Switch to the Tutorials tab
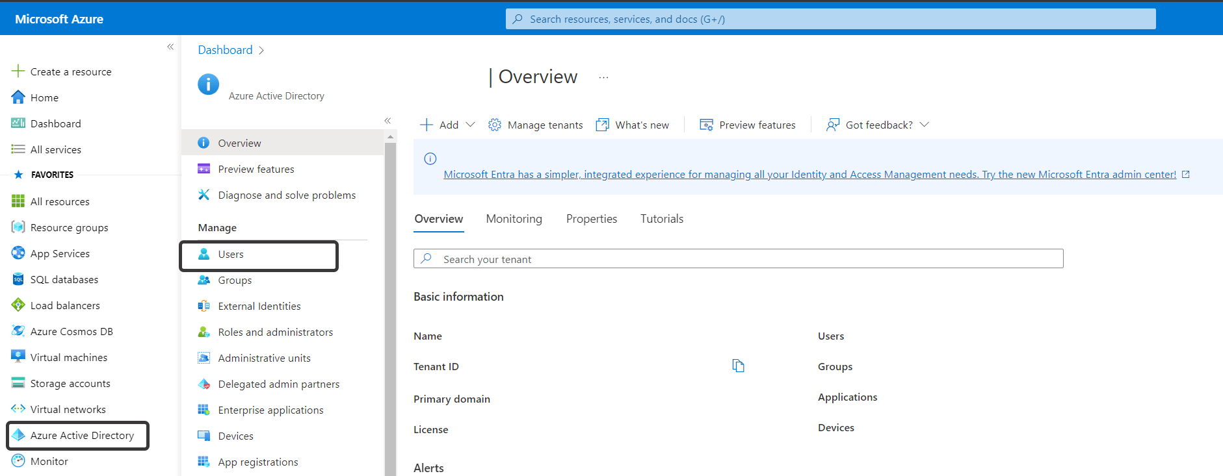The height and width of the screenshot is (476, 1223). pos(662,219)
